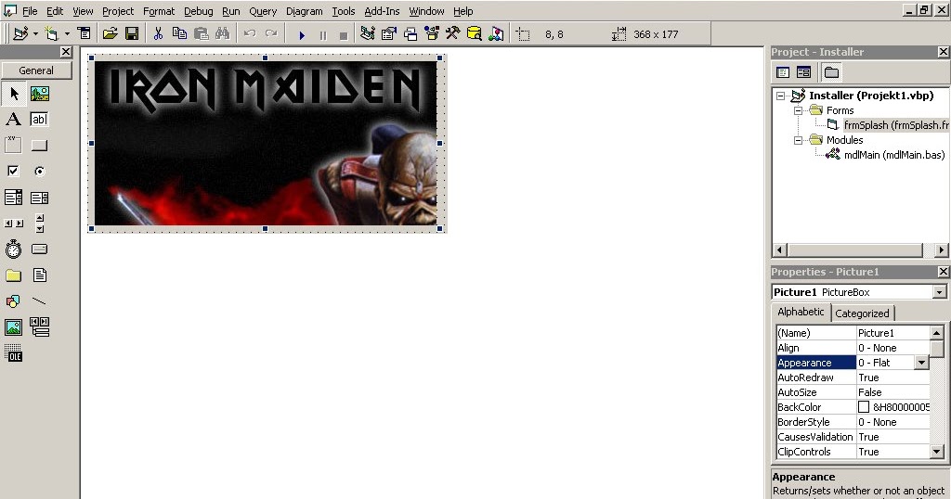Open the Format menu

coord(159,11)
